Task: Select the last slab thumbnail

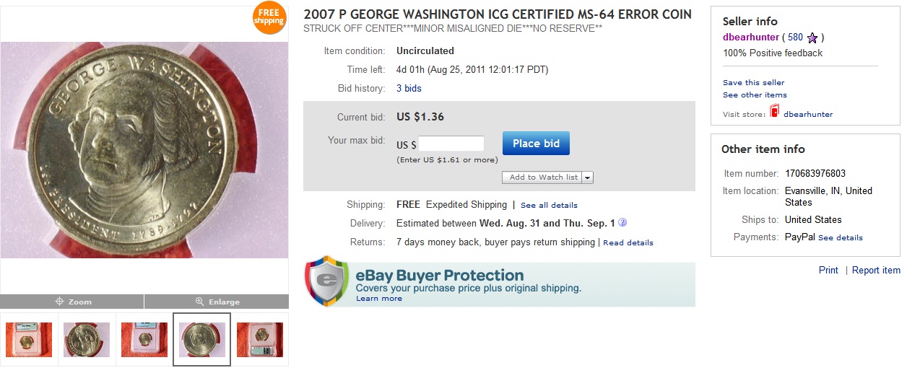Action: pos(260,340)
